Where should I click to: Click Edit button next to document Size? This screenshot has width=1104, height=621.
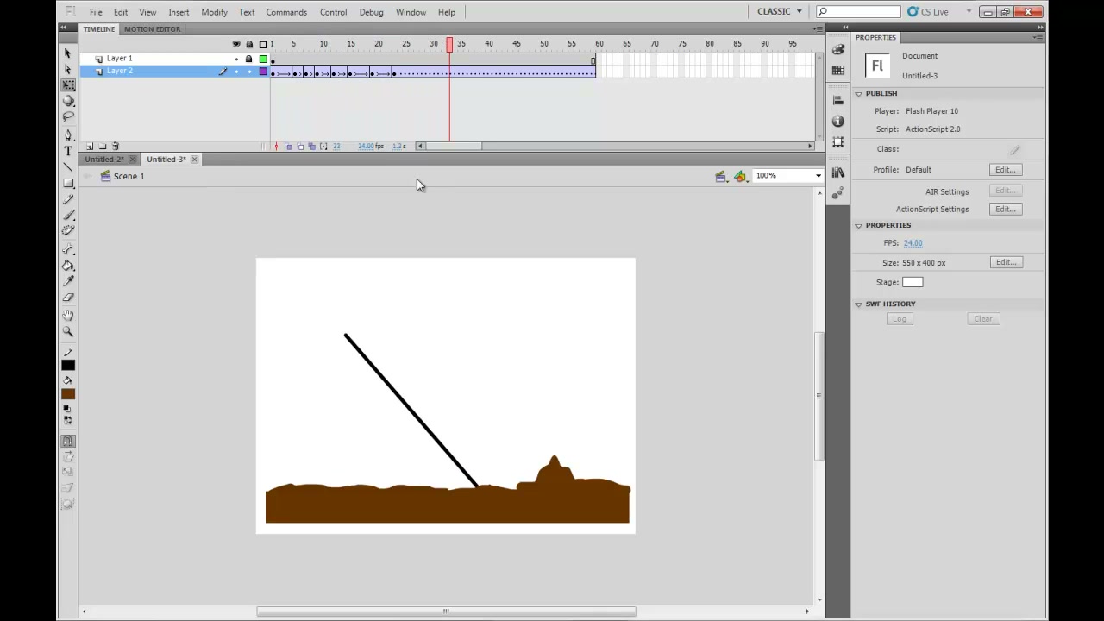coord(1006,262)
